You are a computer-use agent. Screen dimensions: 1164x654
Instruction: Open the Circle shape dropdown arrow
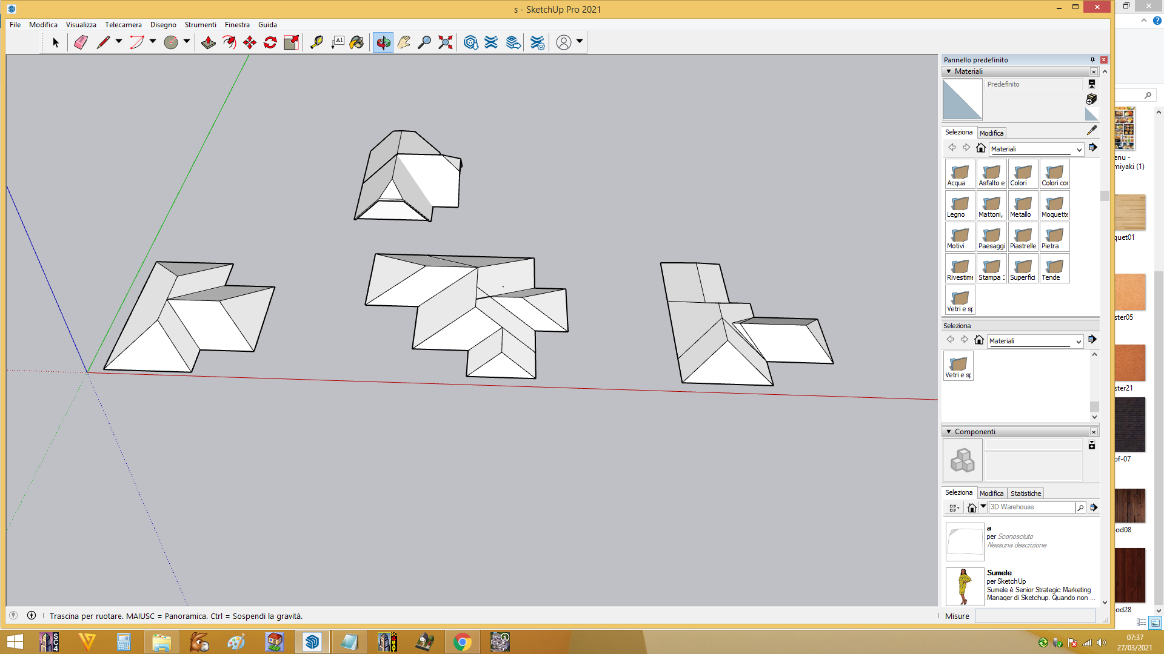pos(187,41)
